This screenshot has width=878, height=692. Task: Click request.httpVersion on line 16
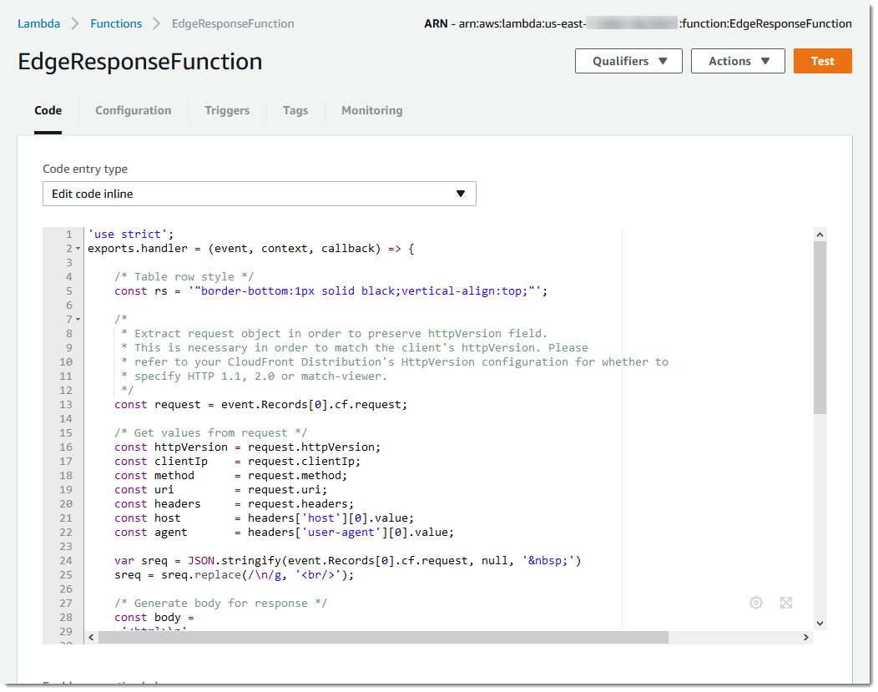[310, 447]
